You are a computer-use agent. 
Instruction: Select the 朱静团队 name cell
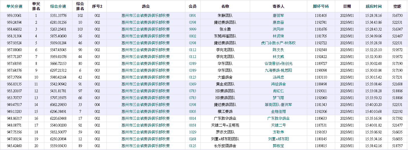tap(225, 15)
